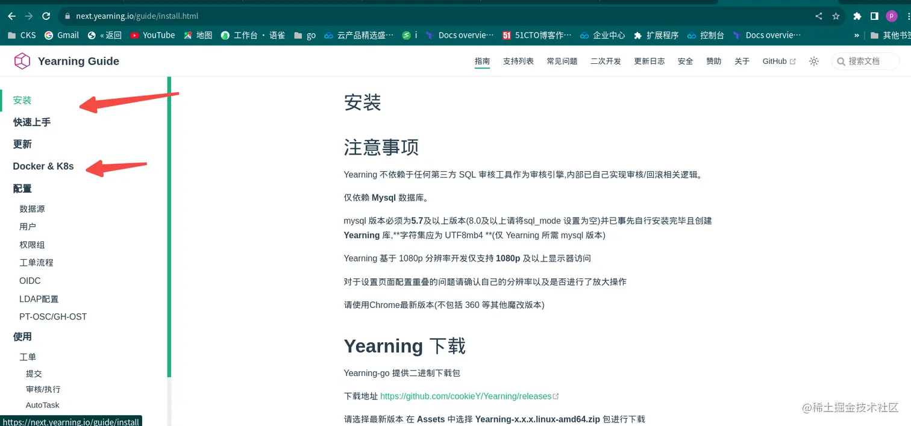
Task: Open the 工作台・语雀 bookmark
Action: point(253,36)
